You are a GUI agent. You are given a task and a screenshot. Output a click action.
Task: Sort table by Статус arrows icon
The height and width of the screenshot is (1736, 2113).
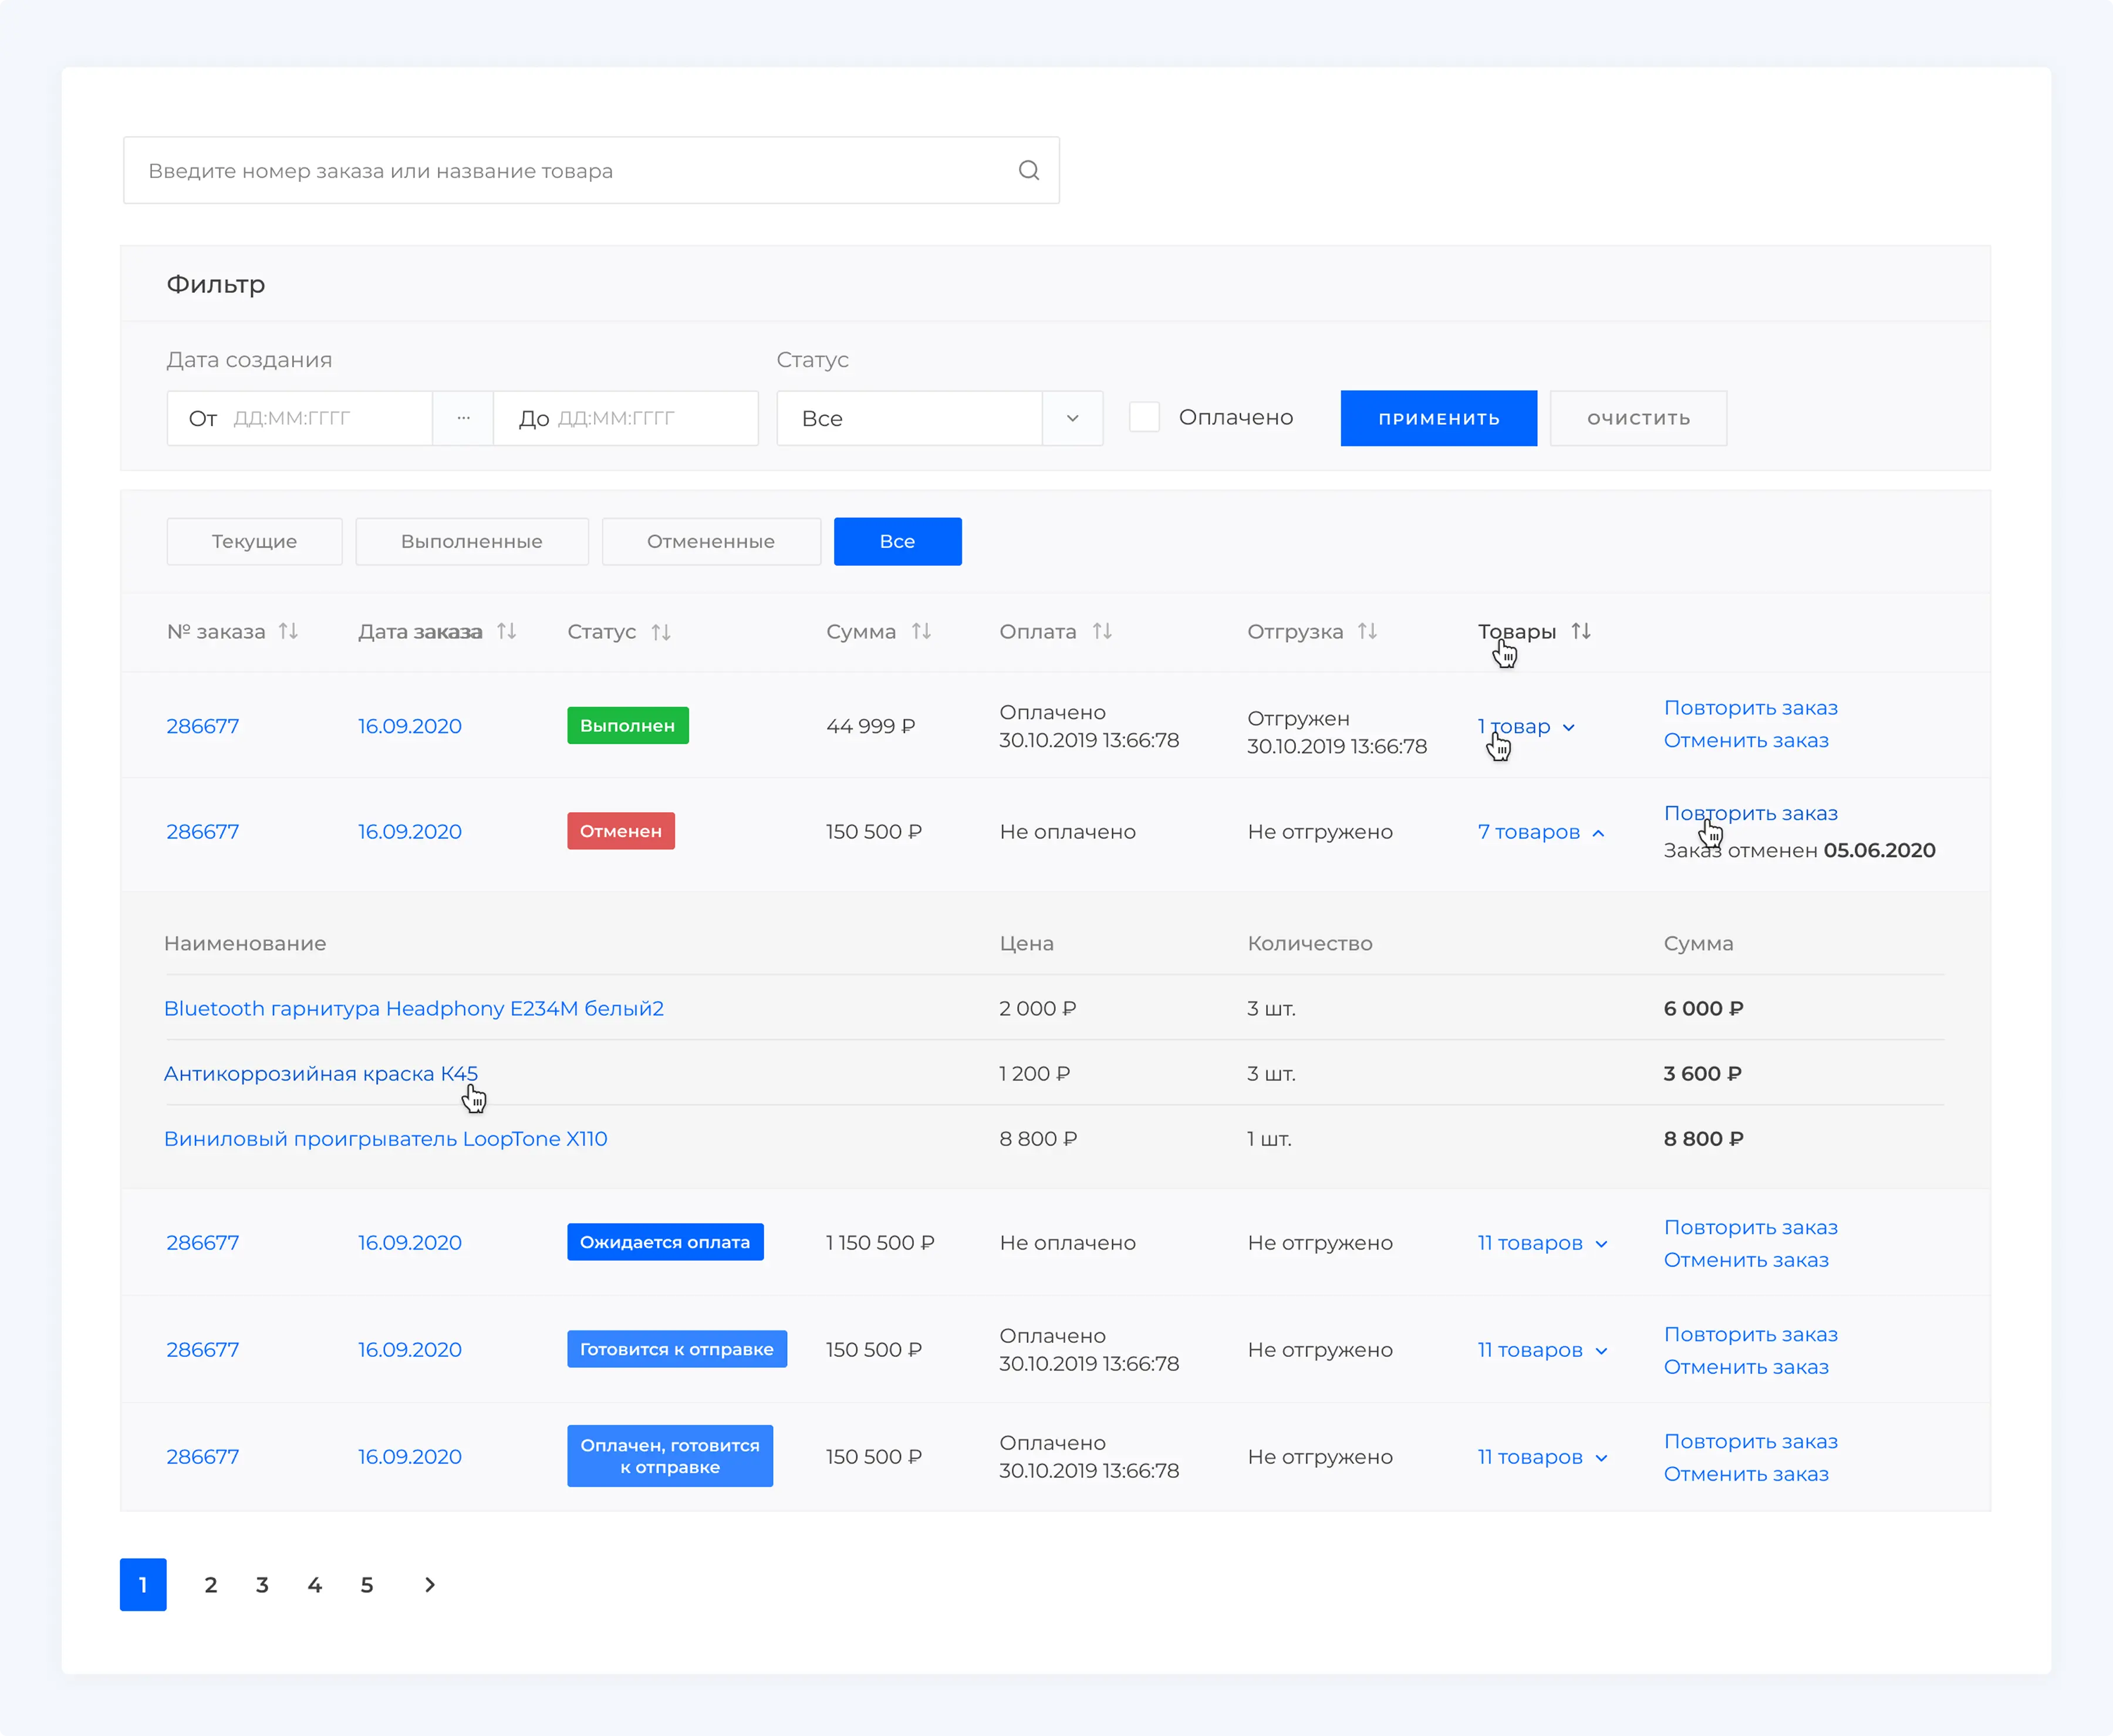click(x=661, y=632)
